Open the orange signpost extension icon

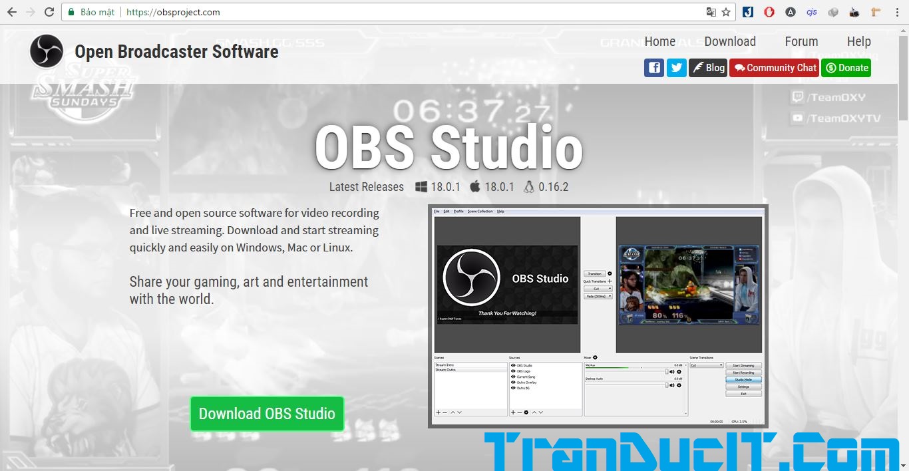(876, 12)
